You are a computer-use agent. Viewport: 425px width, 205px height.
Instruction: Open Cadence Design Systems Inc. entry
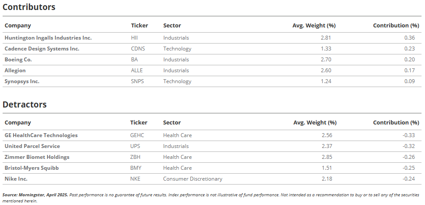42,49
